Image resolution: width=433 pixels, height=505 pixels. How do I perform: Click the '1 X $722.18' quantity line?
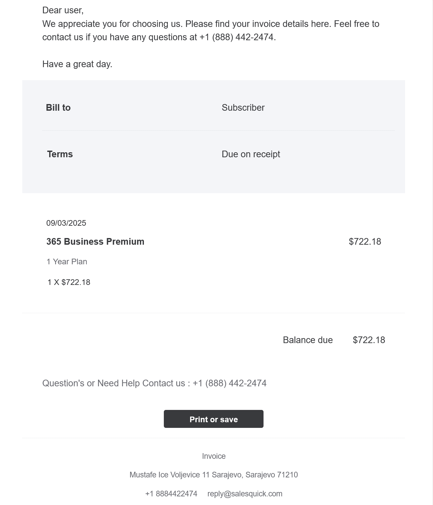pos(69,282)
